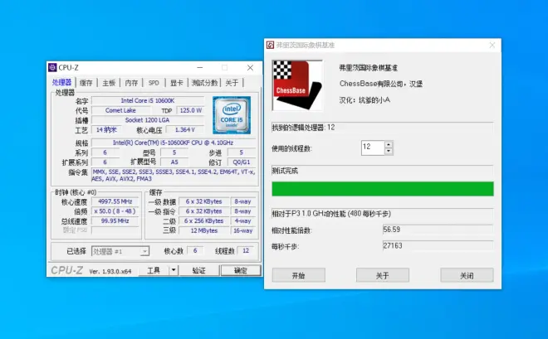The image size is (548, 339).
Task: Decrease thread count with down arrow
Action: [x=389, y=152]
